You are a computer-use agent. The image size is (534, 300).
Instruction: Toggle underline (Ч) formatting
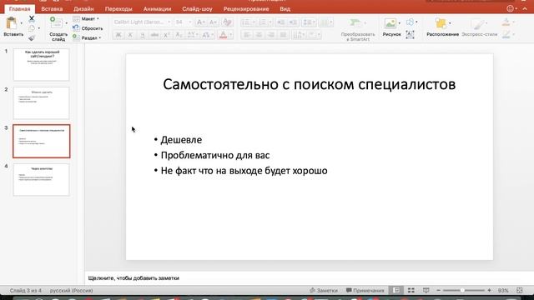143,35
